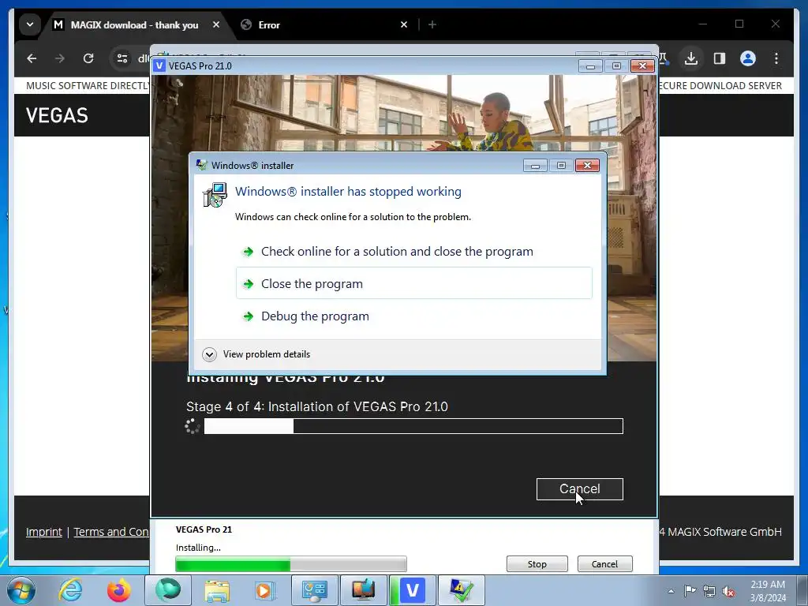The image size is (808, 606).
Task: Open the Terms and Conditions link
Action: 111,532
